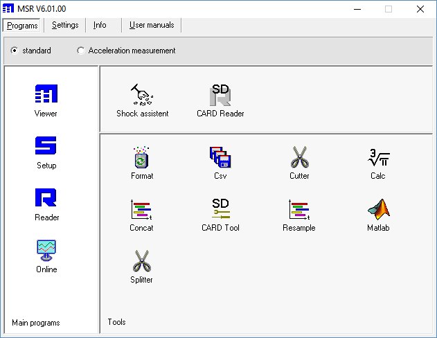Switch to the Programs tab
Image resolution: width=437 pixels, height=338 pixels.
[22, 26]
